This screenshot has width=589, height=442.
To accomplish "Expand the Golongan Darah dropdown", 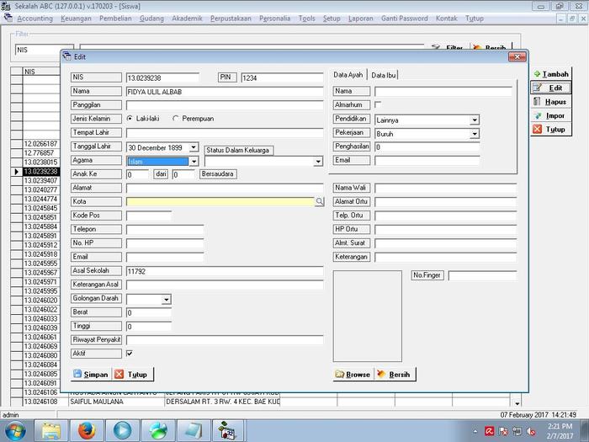I will (166, 299).
